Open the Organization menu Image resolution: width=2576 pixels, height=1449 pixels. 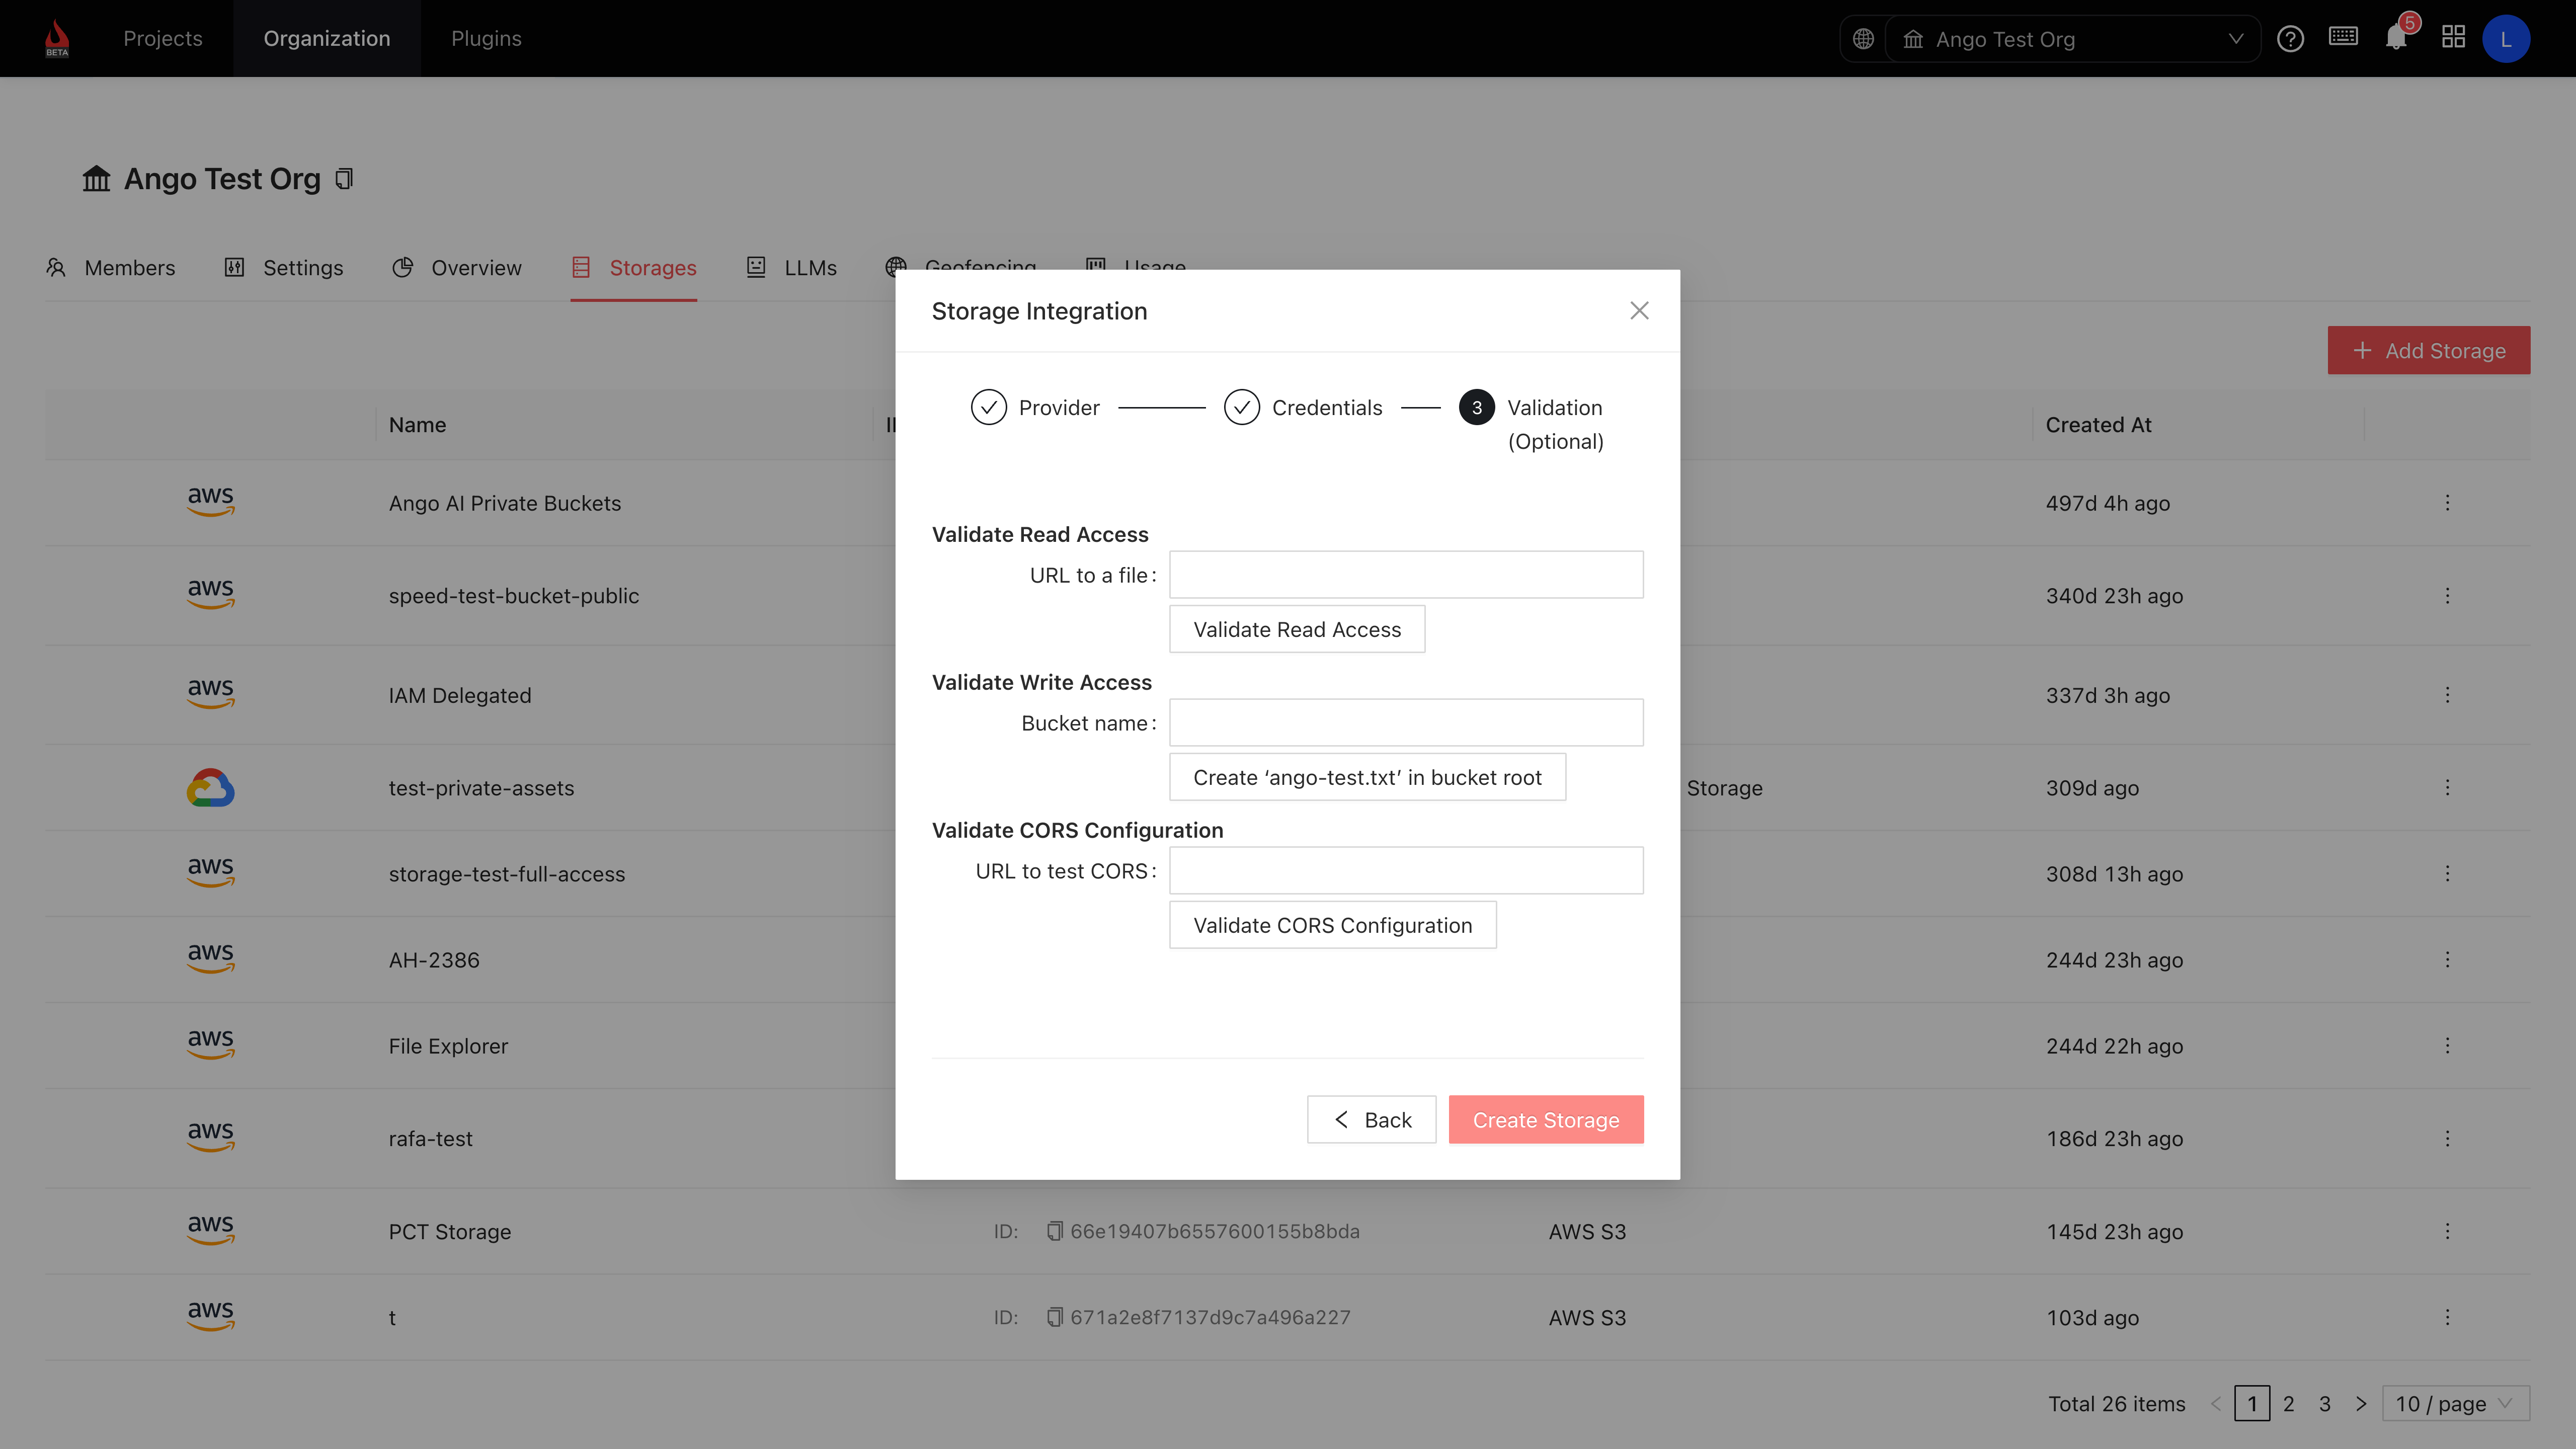[x=327, y=38]
